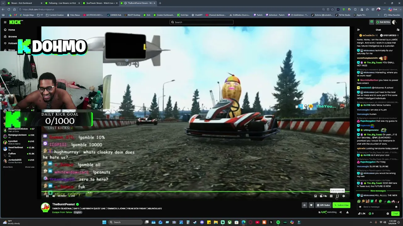The height and width of the screenshot is (226, 403).
Task: Show hidden system tray icons
Action: (371, 222)
